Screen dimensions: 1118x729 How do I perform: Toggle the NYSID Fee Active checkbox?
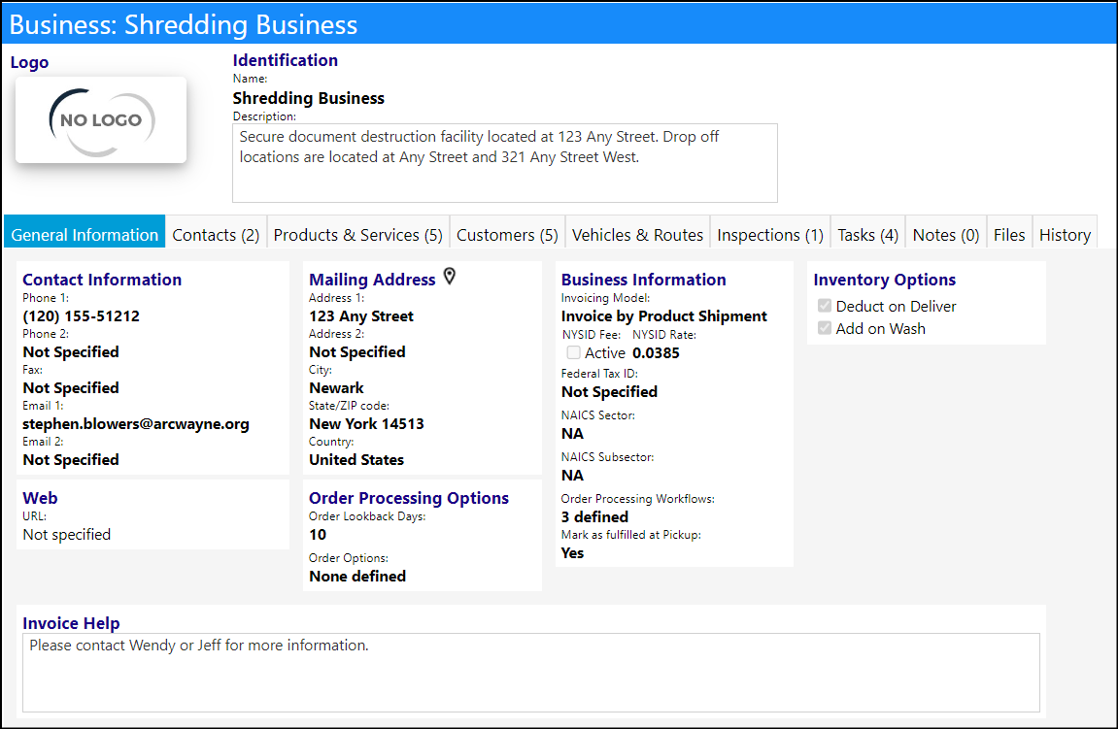point(573,352)
